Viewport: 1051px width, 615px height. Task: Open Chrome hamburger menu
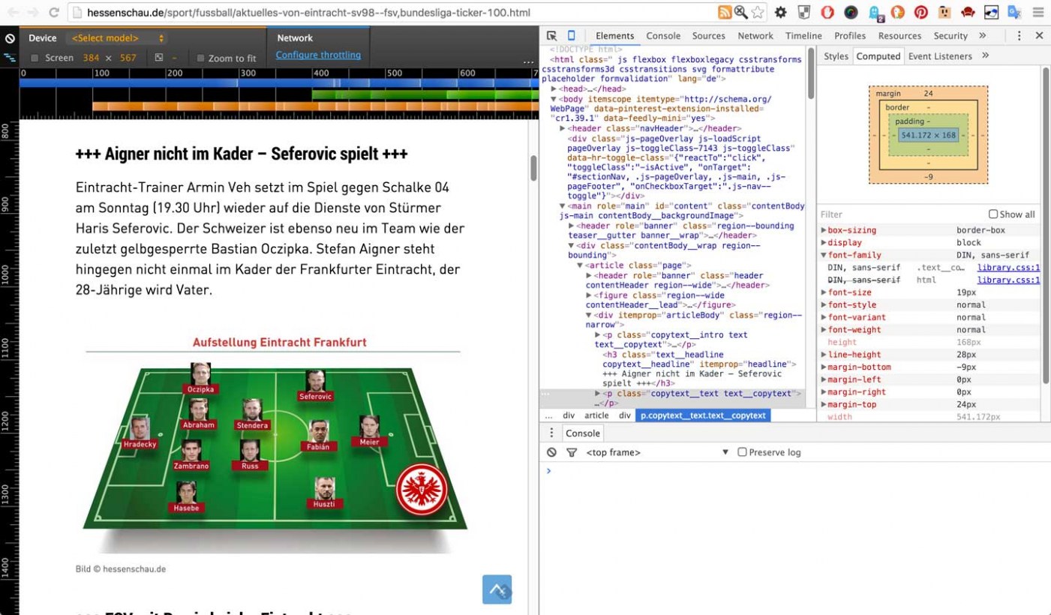[x=1037, y=12]
